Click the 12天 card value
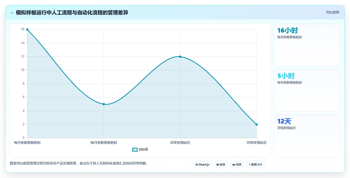 (x=284, y=121)
